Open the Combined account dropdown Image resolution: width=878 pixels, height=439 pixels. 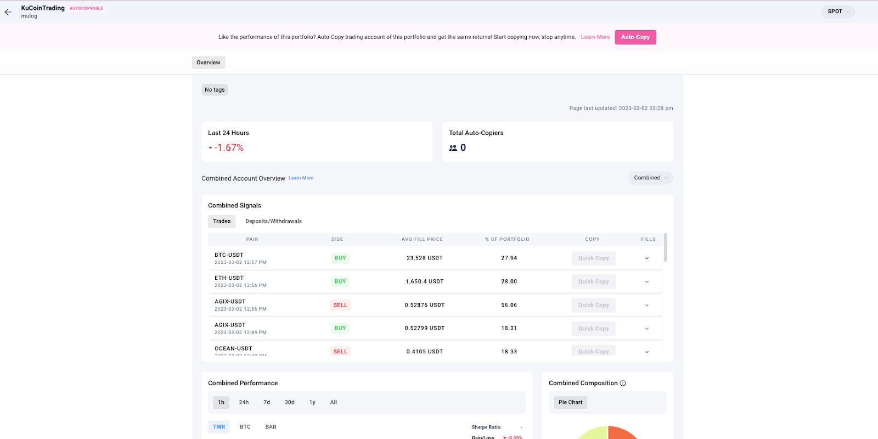pyautogui.click(x=650, y=178)
